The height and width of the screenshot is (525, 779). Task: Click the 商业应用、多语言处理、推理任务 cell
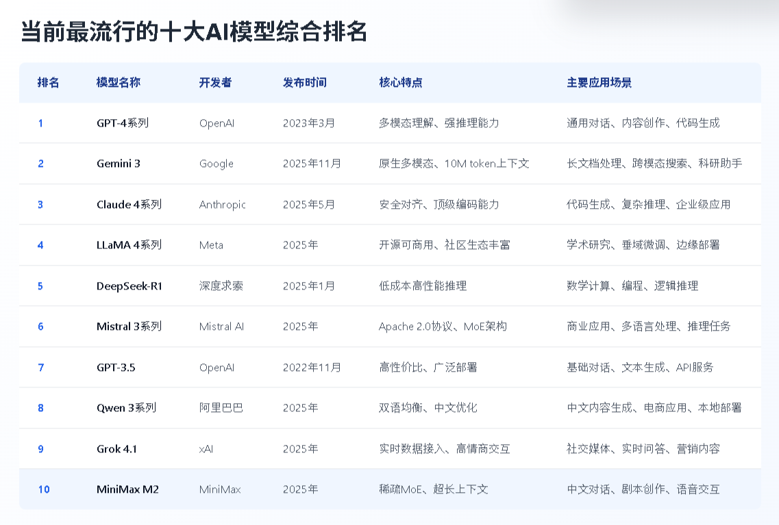[x=649, y=326]
